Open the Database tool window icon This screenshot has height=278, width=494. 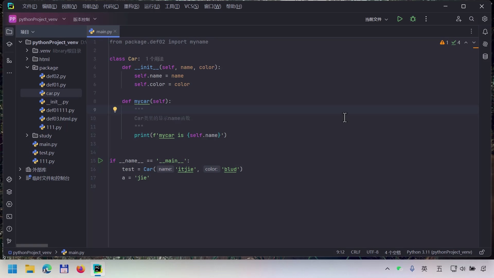[486, 56]
